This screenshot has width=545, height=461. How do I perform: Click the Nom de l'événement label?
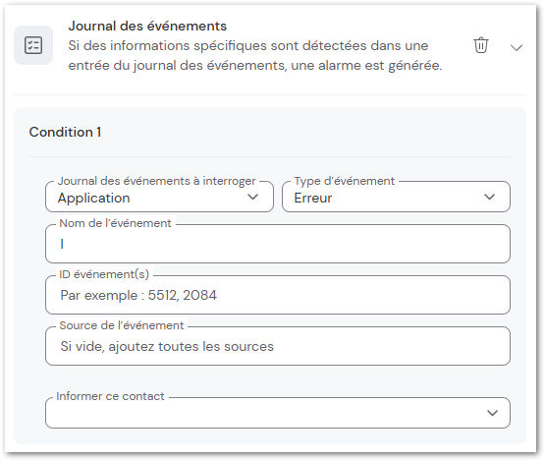(116, 223)
